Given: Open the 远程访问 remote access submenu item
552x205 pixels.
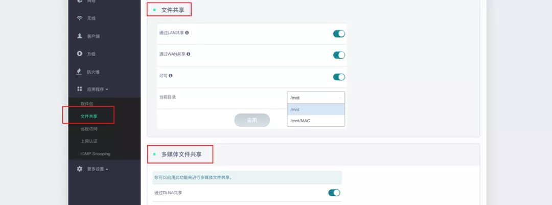Looking at the screenshot, I should [x=89, y=129].
